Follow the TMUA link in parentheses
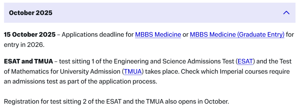299x109 pixels. [x=133, y=71]
